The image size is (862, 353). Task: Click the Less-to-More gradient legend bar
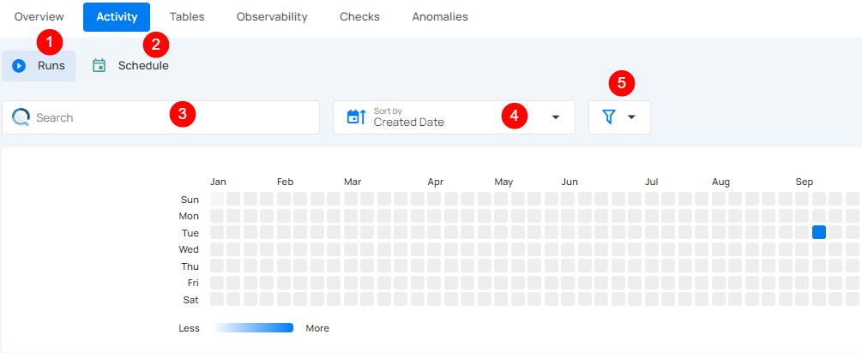click(x=253, y=328)
